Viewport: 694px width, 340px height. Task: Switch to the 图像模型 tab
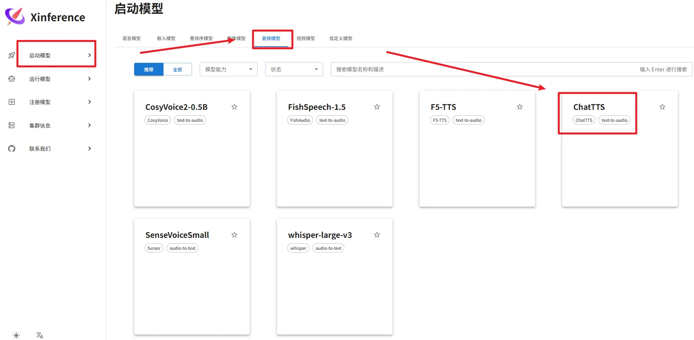236,39
